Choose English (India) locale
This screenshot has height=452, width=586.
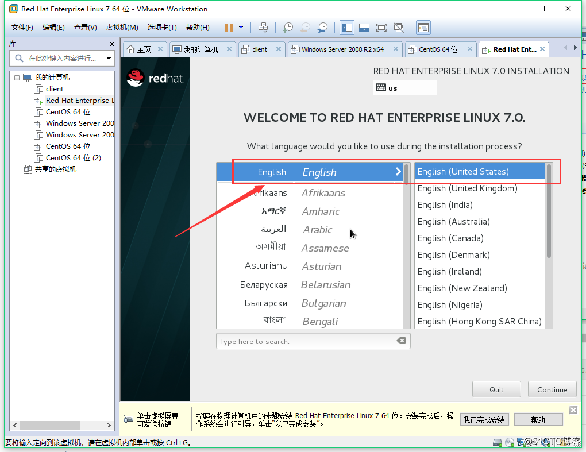click(480, 204)
